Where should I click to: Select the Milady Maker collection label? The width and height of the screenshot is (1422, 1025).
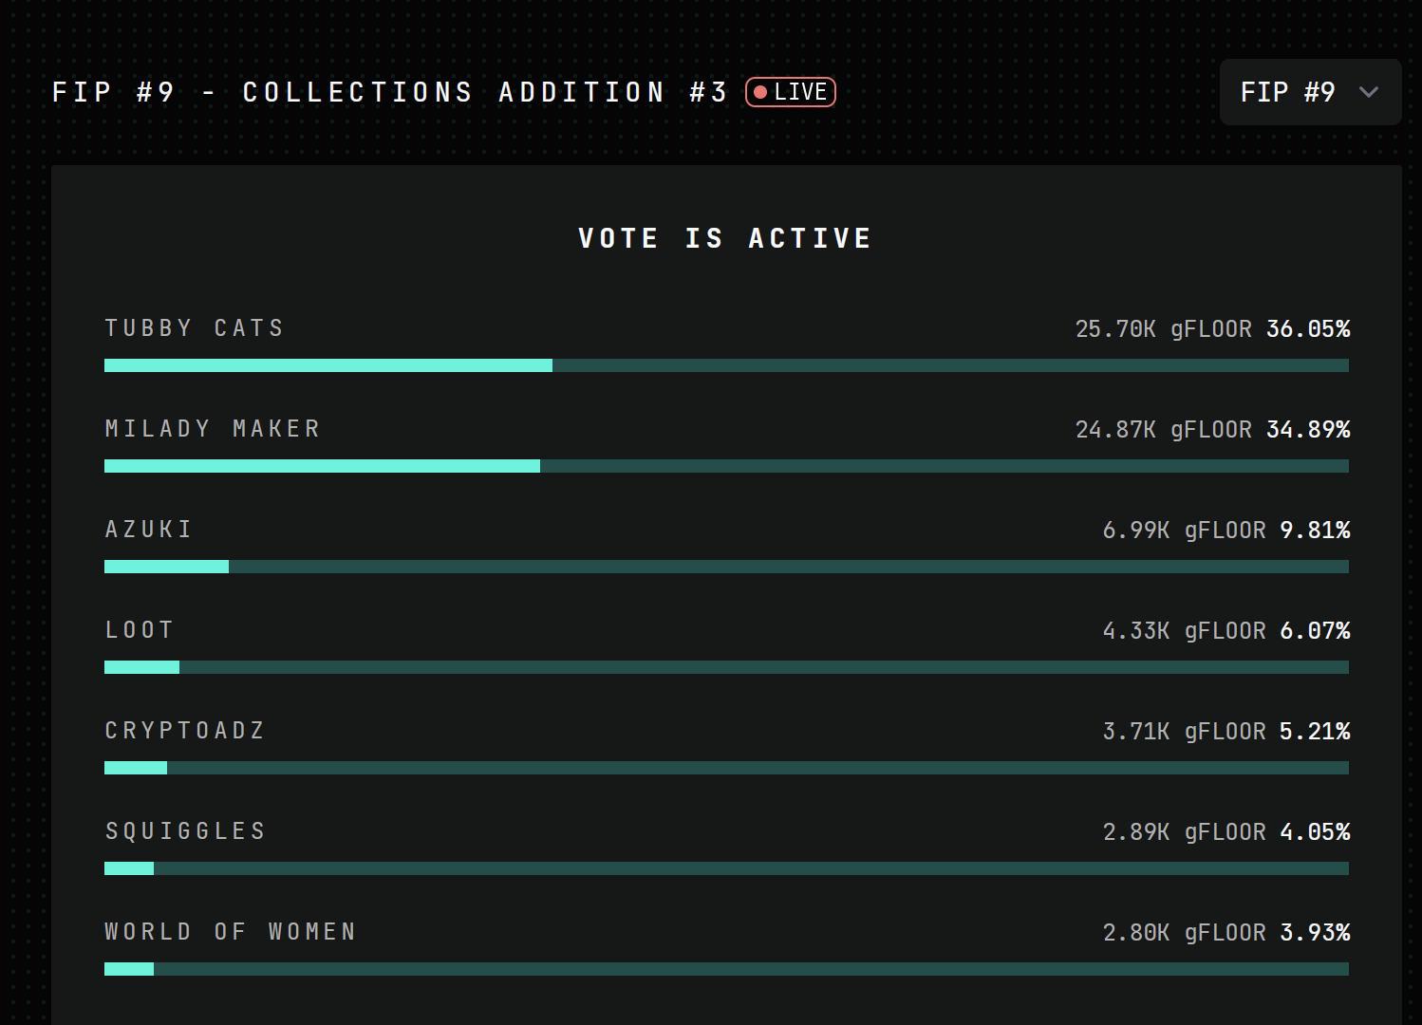[x=213, y=429]
